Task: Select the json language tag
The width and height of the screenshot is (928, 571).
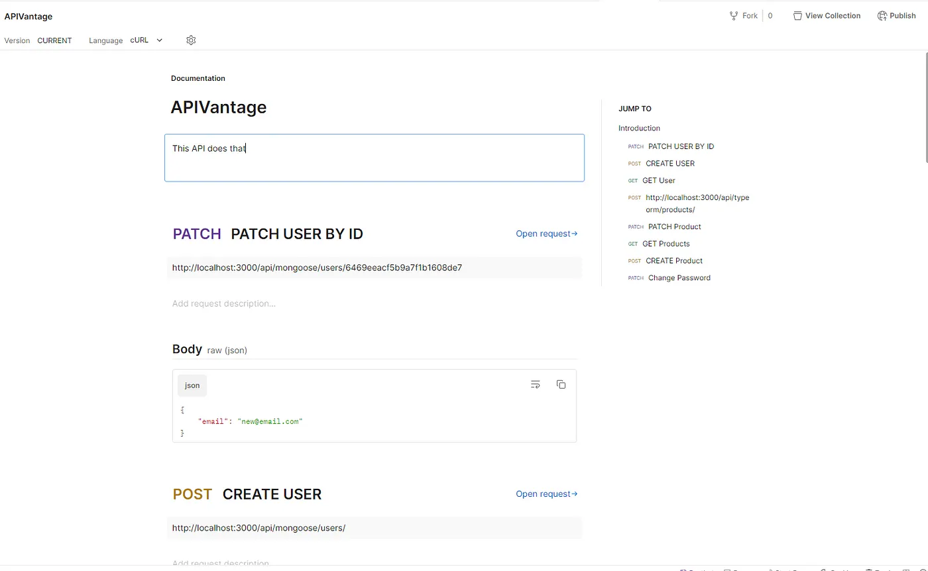Action: tap(192, 386)
